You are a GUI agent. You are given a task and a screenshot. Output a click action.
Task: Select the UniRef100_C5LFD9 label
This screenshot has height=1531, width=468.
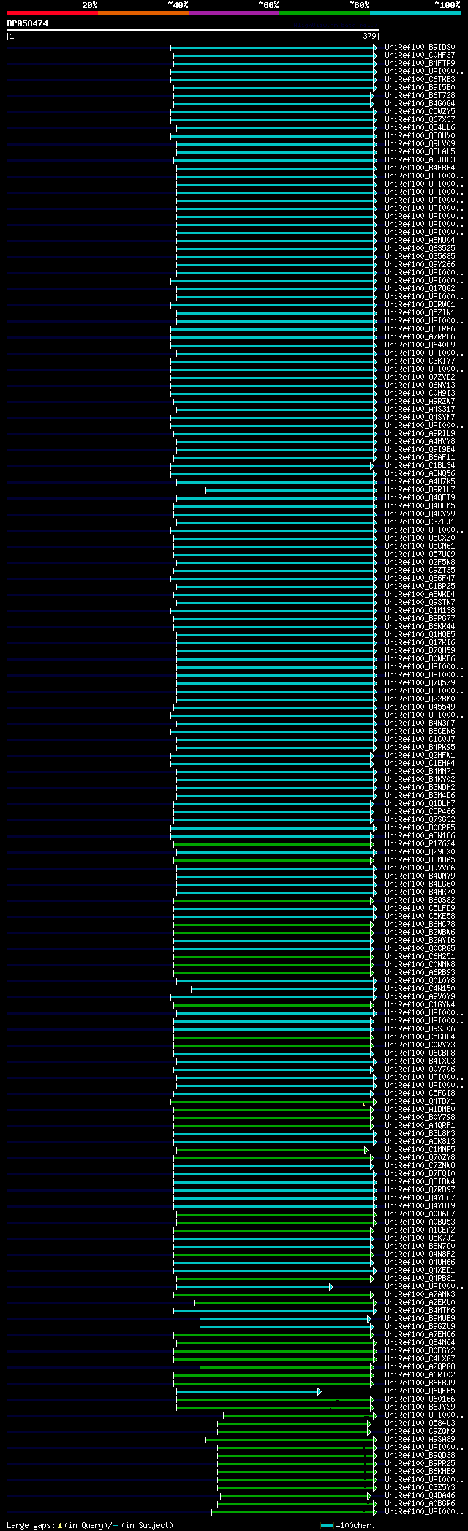tap(420, 908)
